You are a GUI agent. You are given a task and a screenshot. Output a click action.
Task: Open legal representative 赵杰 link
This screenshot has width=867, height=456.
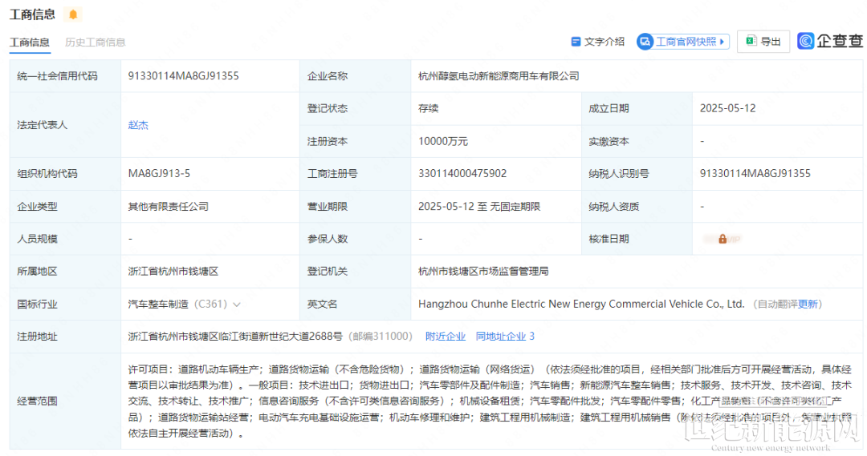pyautogui.click(x=138, y=125)
